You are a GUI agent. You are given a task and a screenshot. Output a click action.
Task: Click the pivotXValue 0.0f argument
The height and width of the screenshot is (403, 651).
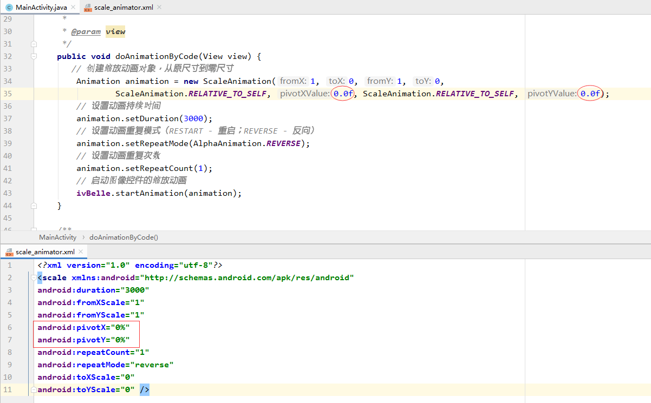[x=343, y=94]
